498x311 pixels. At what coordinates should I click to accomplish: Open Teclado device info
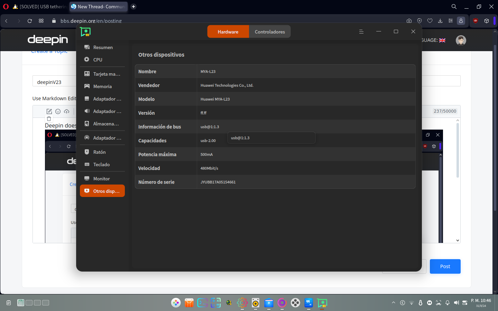(x=102, y=164)
